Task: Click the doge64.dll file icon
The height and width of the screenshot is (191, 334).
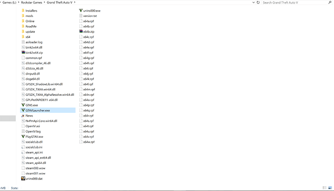Action: click(23, 79)
